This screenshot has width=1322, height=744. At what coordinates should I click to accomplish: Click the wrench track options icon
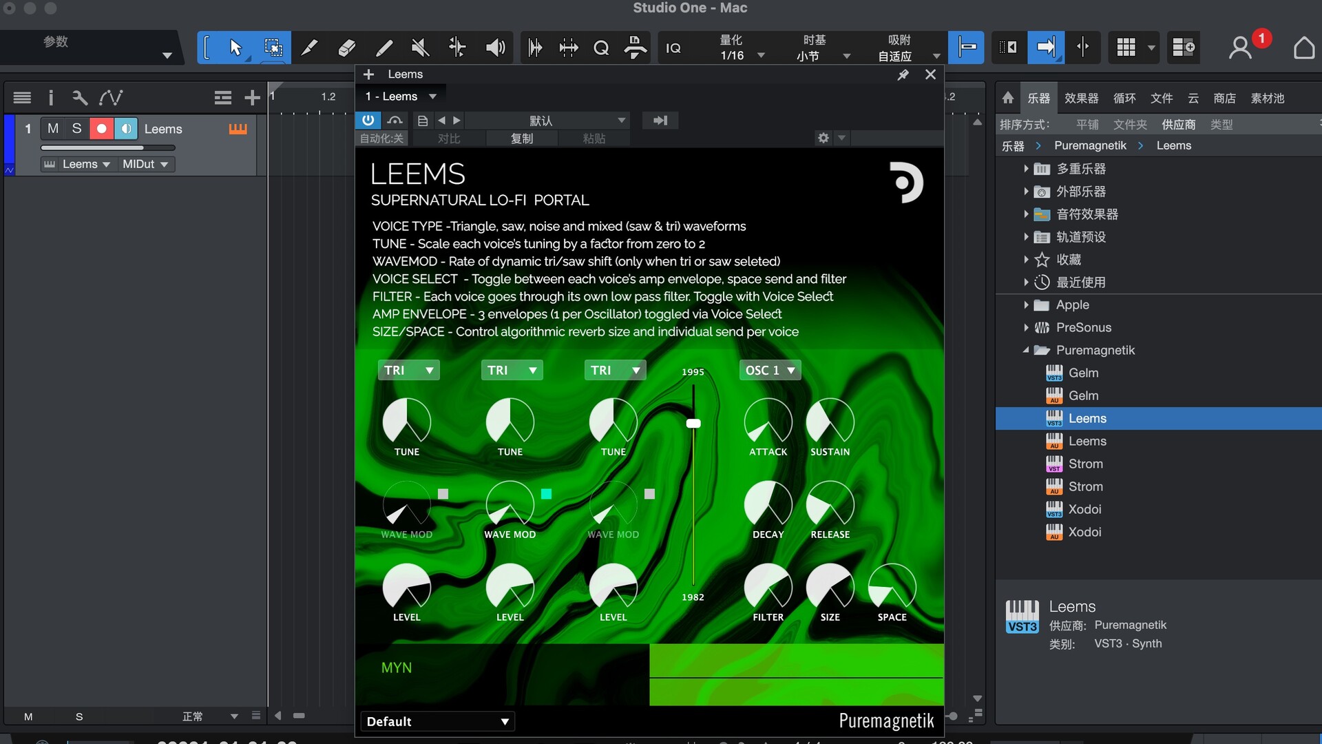[x=80, y=98]
